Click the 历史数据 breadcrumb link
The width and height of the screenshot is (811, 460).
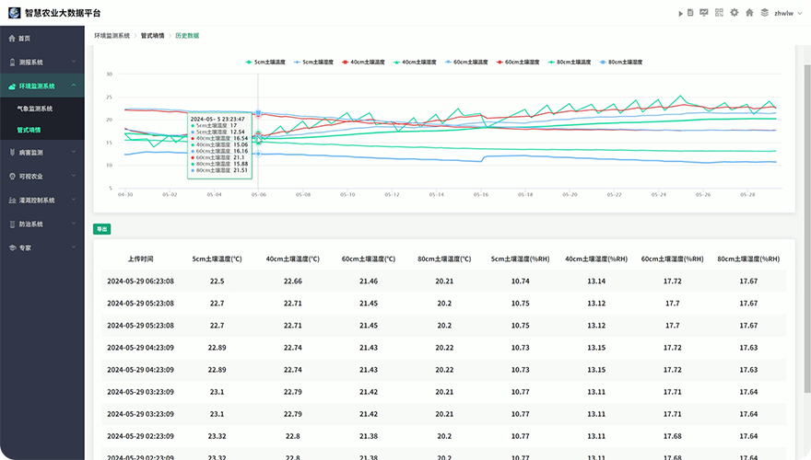(187, 36)
